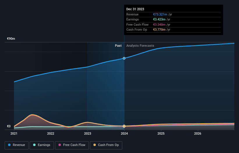Click the 2021 x-axis label
The height and width of the screenshot is (153, 239).
(x=14, y=133)
